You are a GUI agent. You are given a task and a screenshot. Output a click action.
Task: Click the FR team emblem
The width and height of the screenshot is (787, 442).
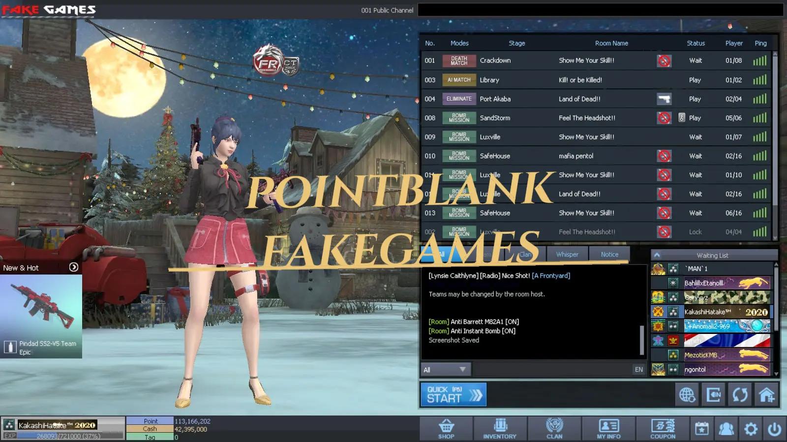[268, 62]
